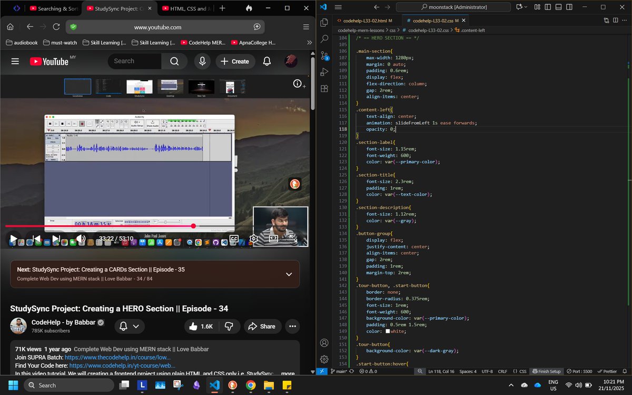This screenshot has height=395, width=632.
Task: Go back in VS Code navigation history
Action: coord(377,7)
